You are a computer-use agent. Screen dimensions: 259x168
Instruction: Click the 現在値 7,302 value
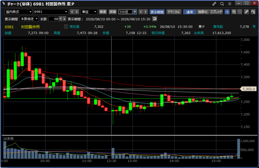(x=99, y=27)
